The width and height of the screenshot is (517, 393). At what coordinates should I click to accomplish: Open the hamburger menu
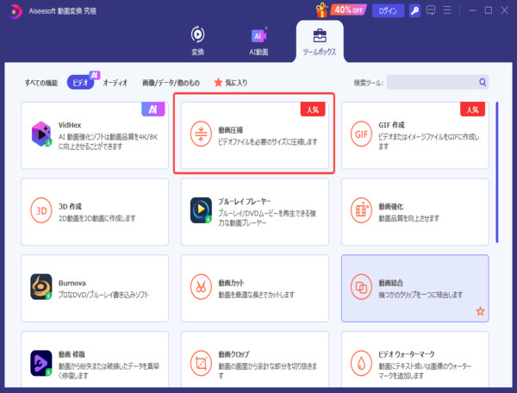(x=447, y=10)
